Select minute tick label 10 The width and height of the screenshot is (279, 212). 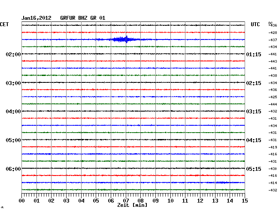tap(170, 200)
